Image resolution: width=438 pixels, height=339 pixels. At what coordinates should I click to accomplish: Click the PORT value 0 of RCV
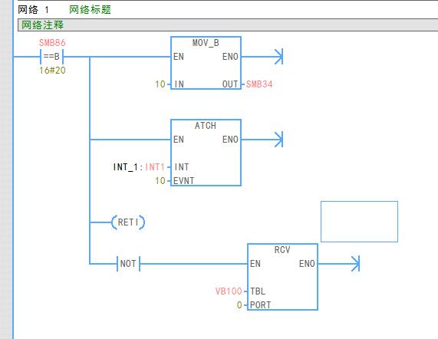[x=239, y=305]
